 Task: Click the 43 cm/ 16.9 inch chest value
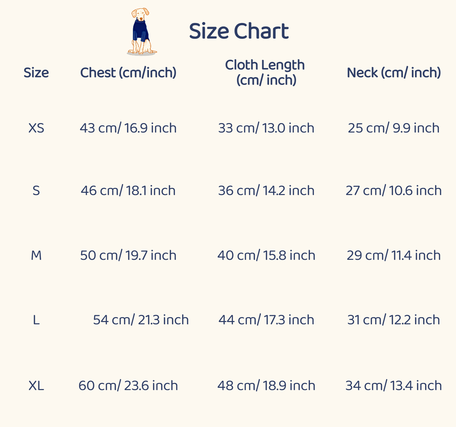tap(128, 128)
